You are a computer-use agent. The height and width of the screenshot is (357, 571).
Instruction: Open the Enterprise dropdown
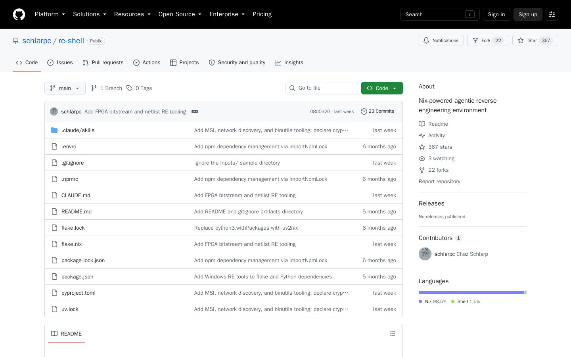coord(227,14)
